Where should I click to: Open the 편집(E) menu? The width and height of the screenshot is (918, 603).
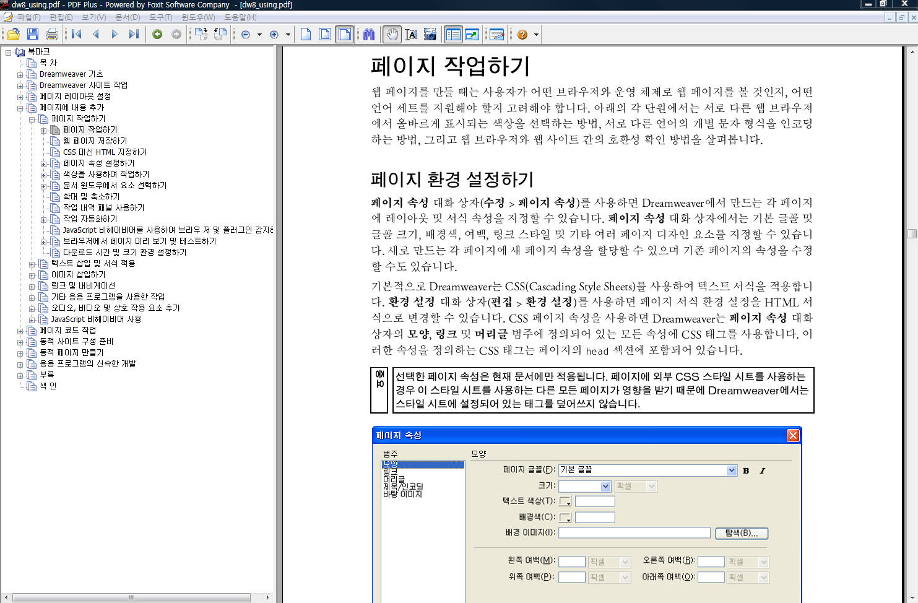point(61,17)
